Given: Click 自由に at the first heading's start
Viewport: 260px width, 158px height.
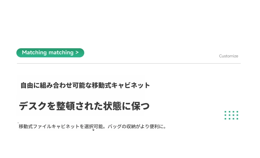Looking at the screenshot, I should pyautogui.click(x=30, y=85).
